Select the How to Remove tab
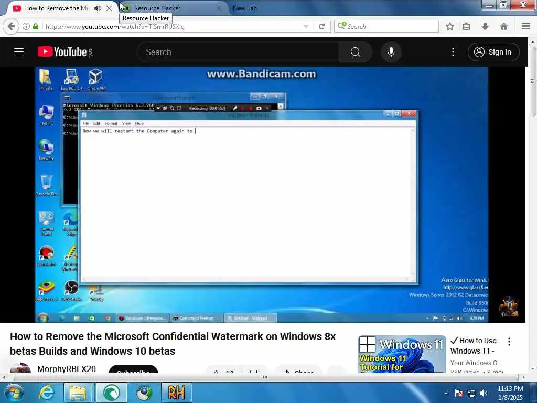This screenshot has width=537, height=403. pos(57,8)
